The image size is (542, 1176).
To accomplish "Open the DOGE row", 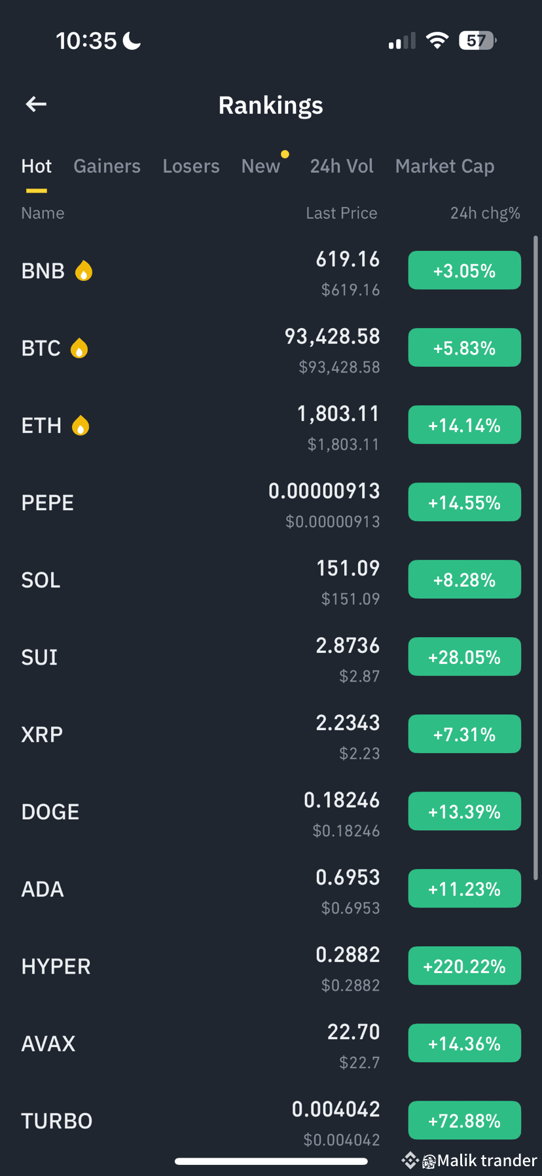I will click(x=271, y=812).
